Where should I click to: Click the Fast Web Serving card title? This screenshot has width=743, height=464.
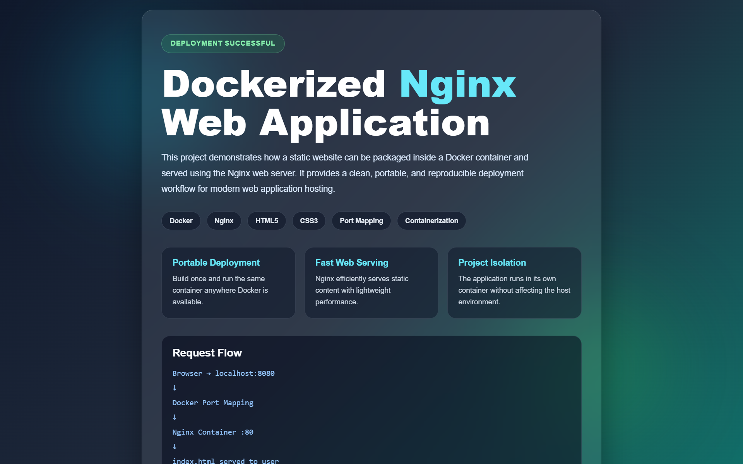[x=352, y=263]
